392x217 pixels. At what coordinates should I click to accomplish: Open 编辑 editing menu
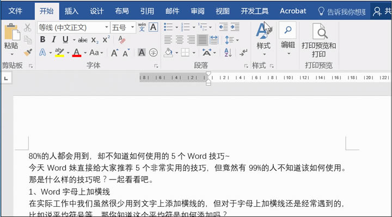coord(288,39)
